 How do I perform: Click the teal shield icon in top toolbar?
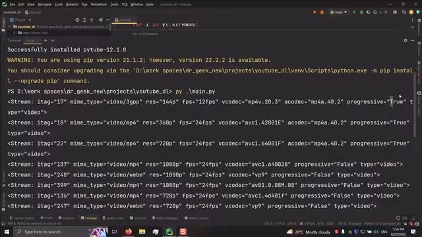[418, 13]
